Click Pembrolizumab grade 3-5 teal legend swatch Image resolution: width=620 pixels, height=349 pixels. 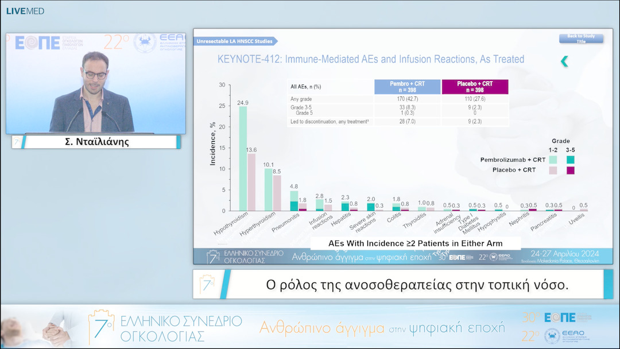click(570, 160)
